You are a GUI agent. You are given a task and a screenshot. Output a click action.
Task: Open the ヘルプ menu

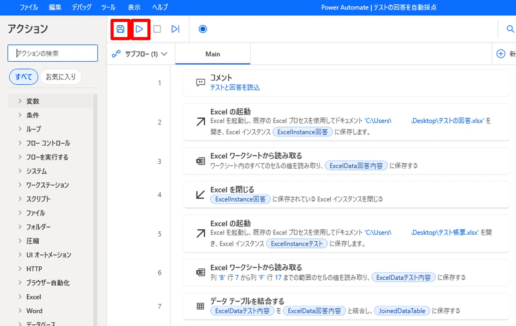(x=160, y=7)
